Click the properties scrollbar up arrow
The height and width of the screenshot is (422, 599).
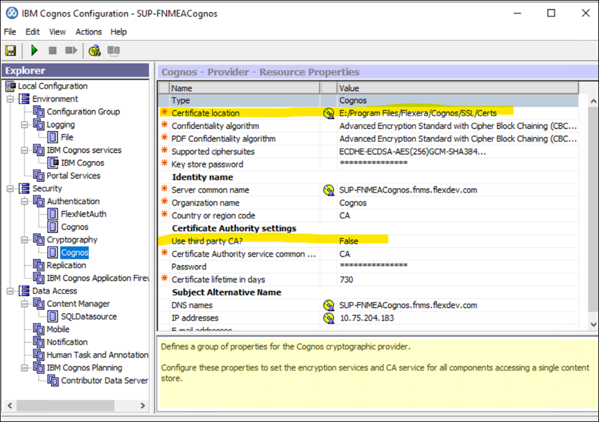(593, 102)
